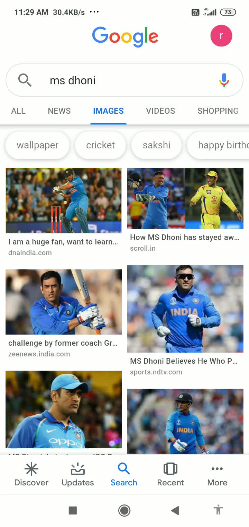Tap the voice search microphone icon

[224, 80]
